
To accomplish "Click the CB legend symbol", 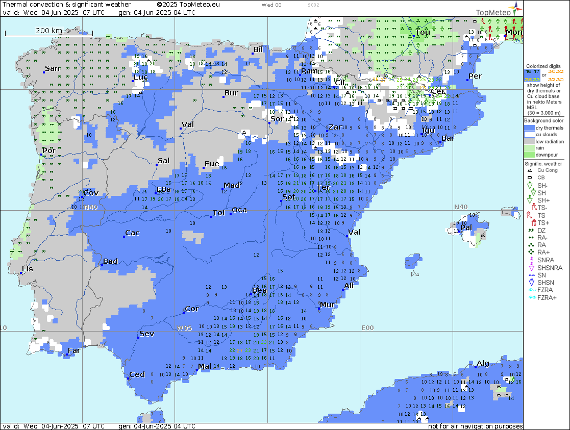I will [530, 178].
